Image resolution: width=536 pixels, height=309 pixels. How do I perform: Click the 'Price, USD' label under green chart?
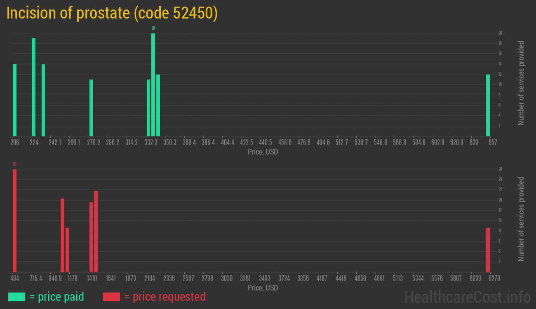(263, 152)
